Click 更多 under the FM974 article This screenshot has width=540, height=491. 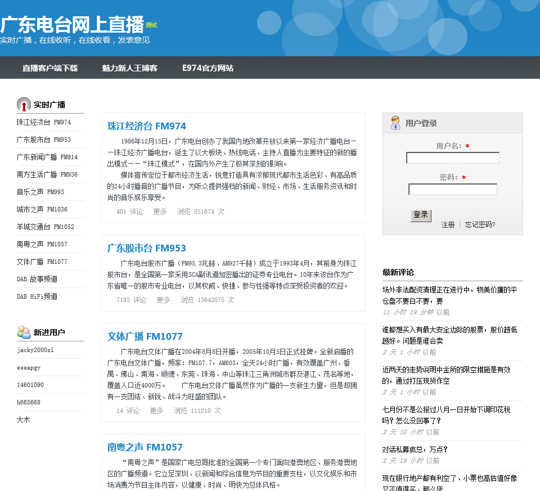pos(160,211)
